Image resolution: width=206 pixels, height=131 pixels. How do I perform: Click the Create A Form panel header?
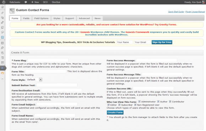(107, 53)
